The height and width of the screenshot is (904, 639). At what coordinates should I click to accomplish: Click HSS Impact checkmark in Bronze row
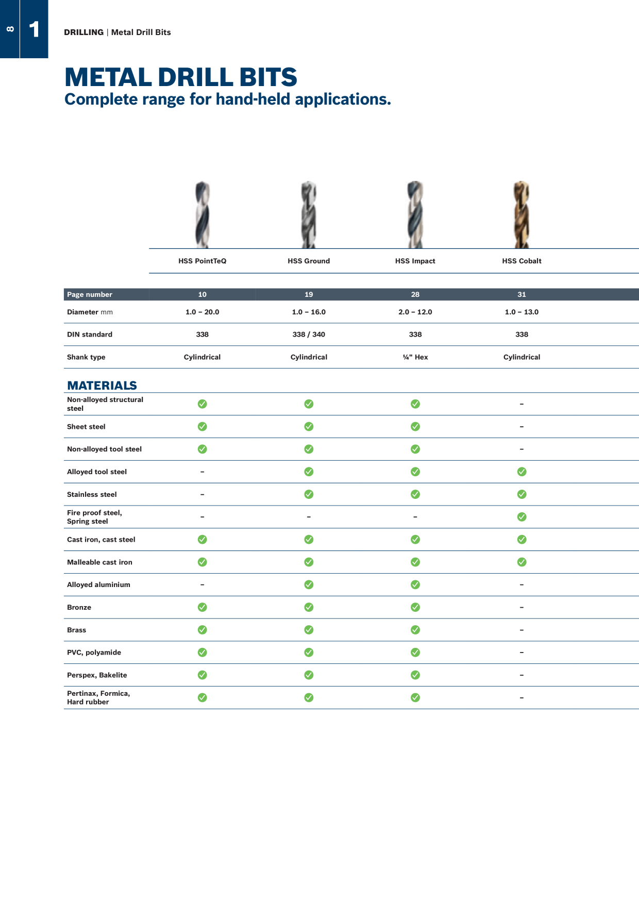click(x=415, y=607)
